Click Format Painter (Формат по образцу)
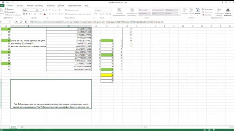 click(x=12, y=15)
